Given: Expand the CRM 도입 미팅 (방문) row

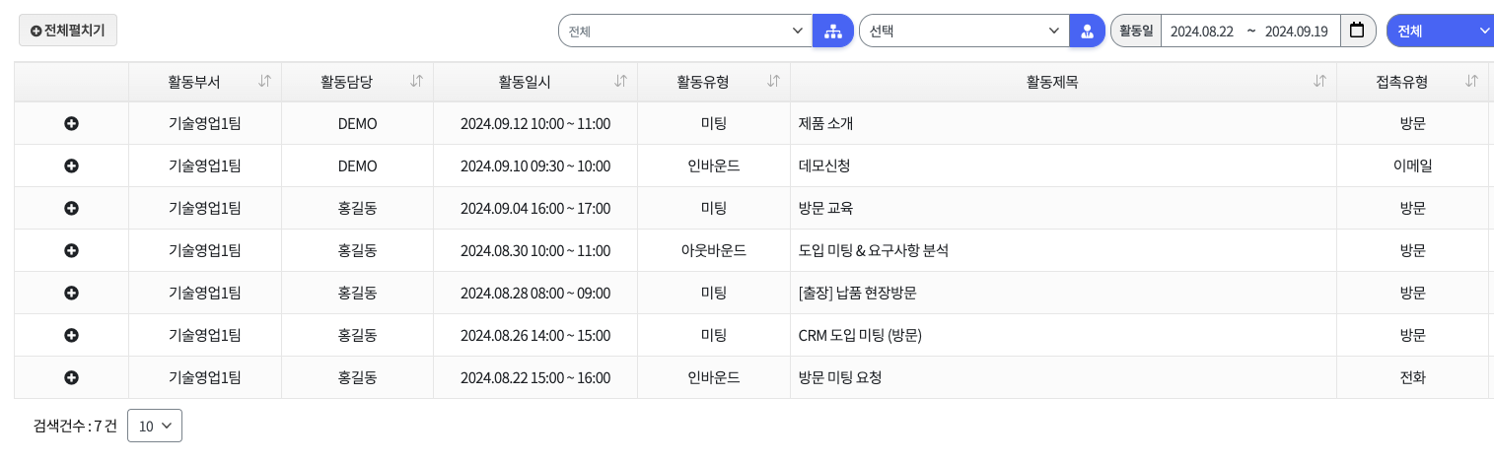Looking at the screenshot, I should pos(71,336).
